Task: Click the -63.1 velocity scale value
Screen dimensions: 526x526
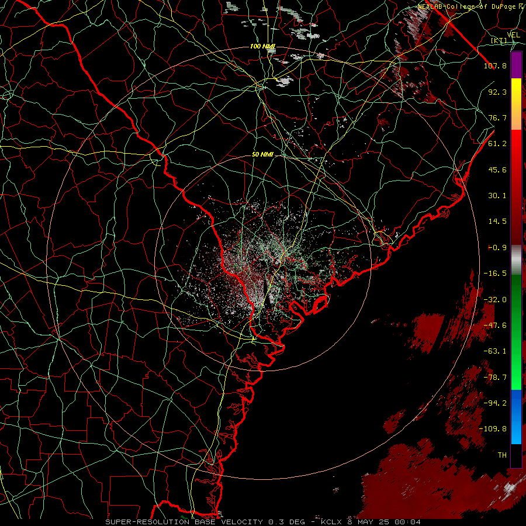Action: pyautogui.click(x=495, y=351)
